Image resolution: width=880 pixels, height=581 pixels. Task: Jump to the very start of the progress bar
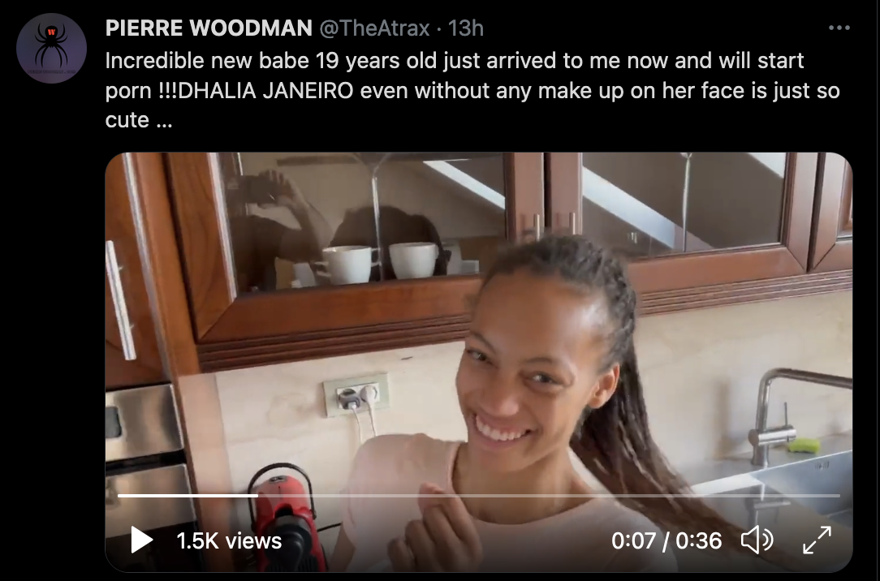pos(119,496)
